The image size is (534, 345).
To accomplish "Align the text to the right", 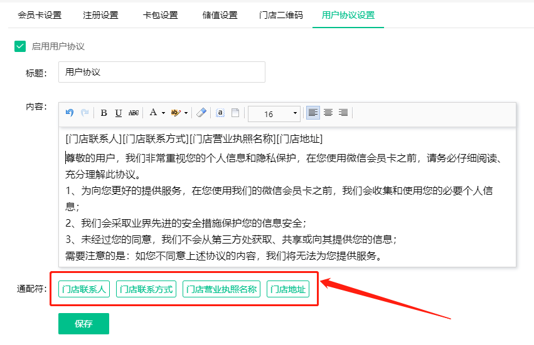I will tap(343, 113).
